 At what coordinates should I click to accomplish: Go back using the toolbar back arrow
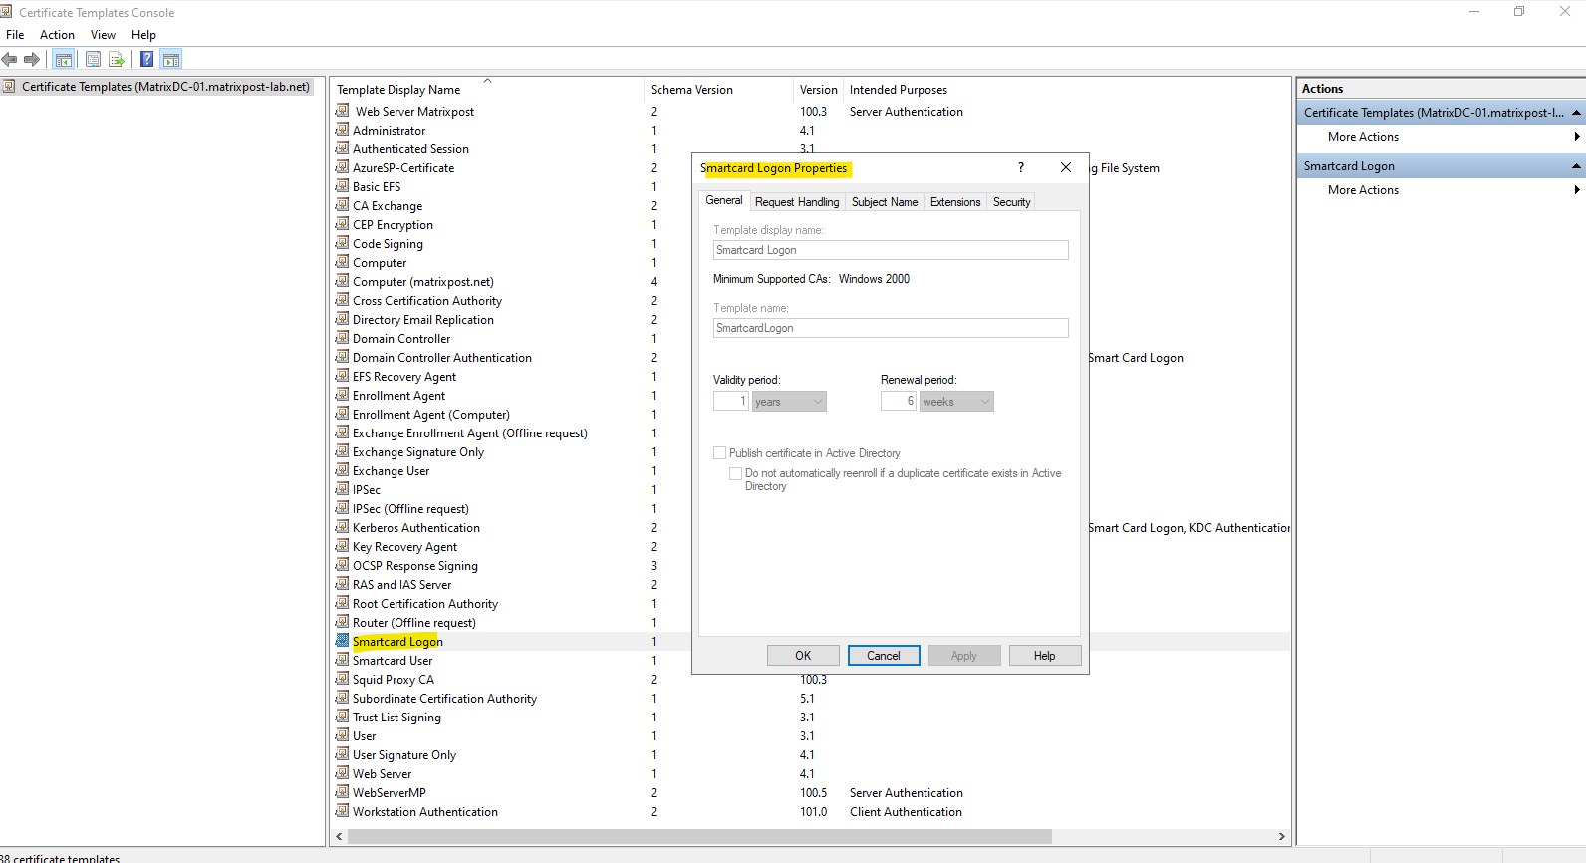[10, 59]
